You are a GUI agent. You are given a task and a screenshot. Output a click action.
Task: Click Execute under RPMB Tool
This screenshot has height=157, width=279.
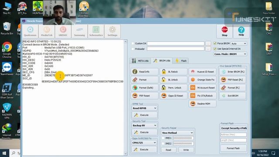[144, 115]
